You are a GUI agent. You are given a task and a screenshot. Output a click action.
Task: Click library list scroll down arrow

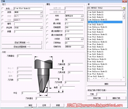coord(124,77)
